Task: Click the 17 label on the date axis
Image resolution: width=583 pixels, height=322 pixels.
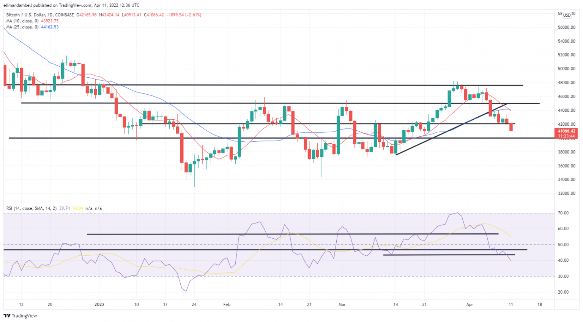Action: coord(165,305)
